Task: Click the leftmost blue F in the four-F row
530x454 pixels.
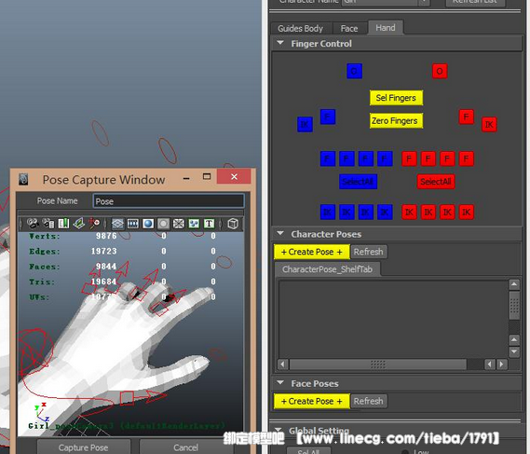Action: tap(328, 158)
